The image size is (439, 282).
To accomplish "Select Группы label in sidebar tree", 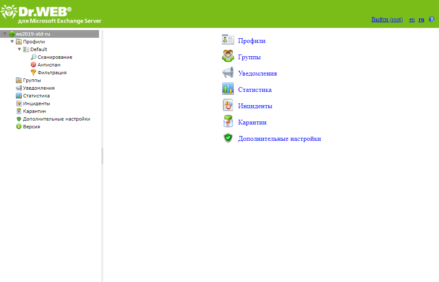I will click(x=32, y=80).
